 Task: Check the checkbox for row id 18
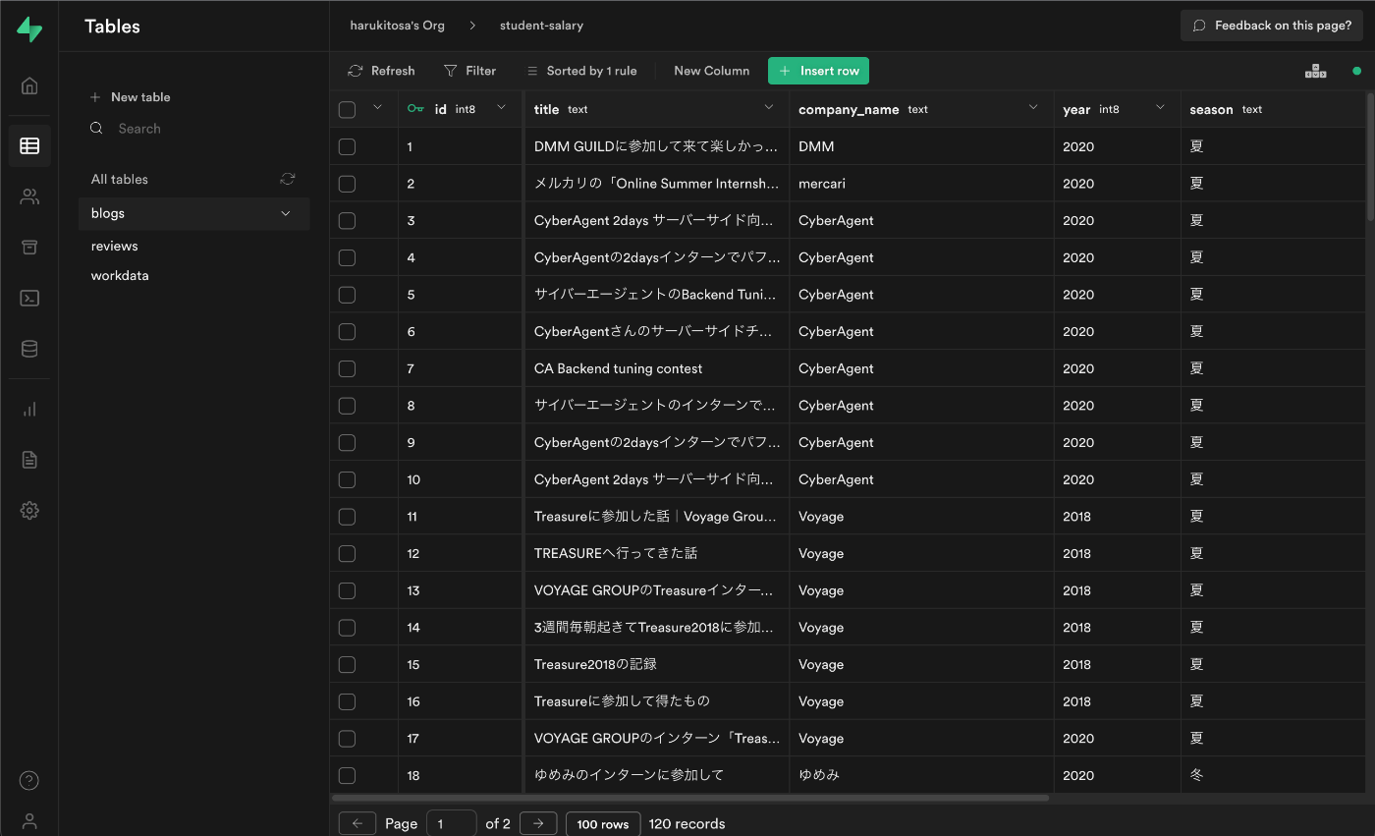tap(347, 775)
